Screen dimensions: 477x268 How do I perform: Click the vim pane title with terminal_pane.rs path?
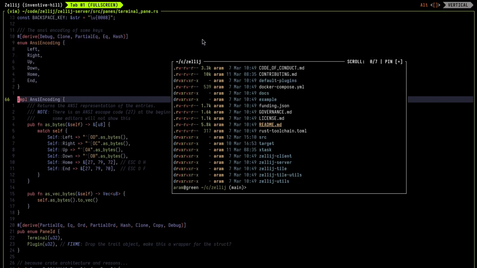click(x=83, y=12)
